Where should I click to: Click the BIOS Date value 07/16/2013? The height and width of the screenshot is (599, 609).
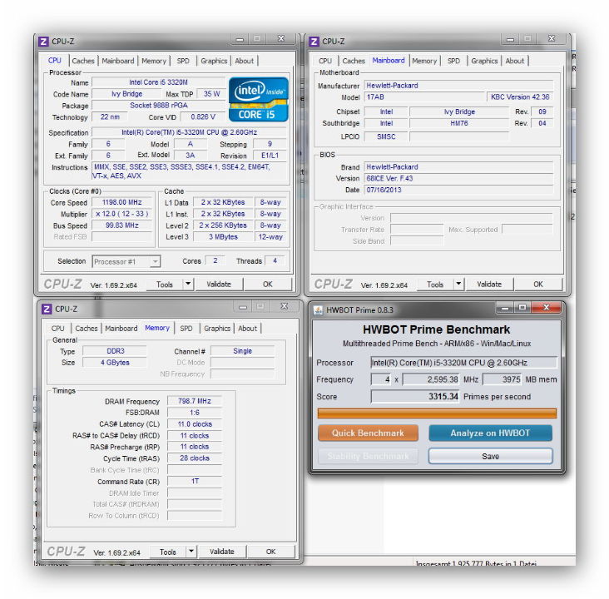point(458,190)
